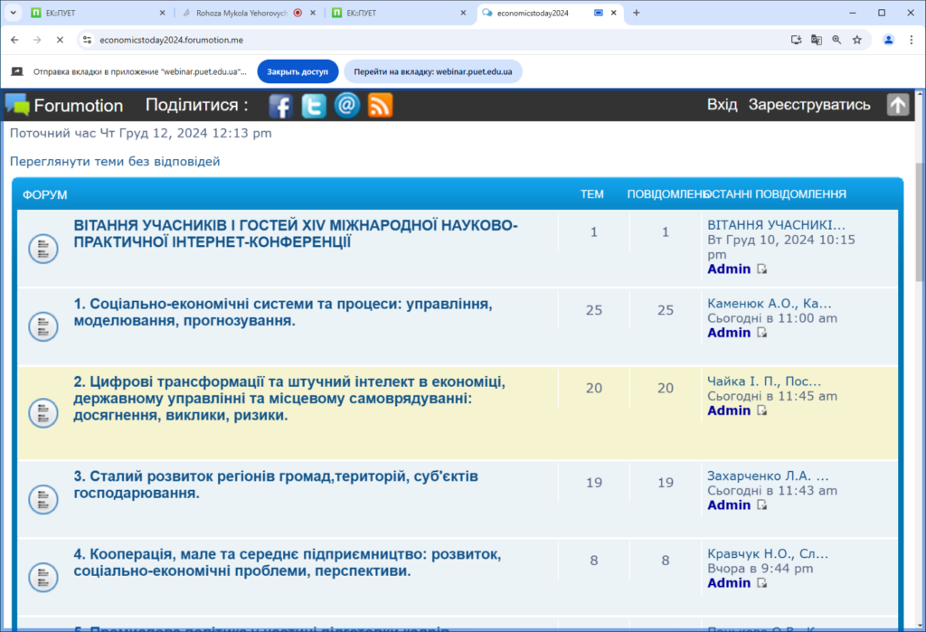Open Переглянути теми без відповідей link
Image resolution: width=926 pixels, height=632 pixels.
[x=115, y=162]
